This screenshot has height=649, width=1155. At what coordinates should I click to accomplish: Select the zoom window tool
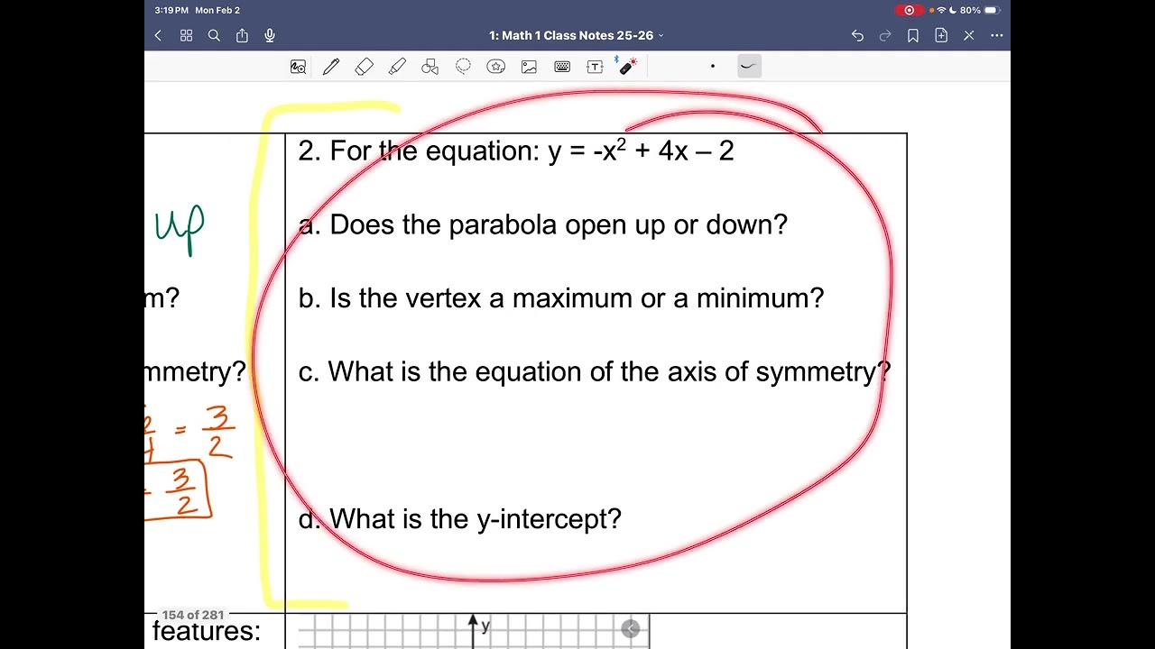(298, 67)
